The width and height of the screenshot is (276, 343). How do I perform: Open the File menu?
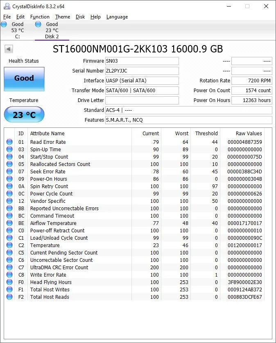pos(7,17)
